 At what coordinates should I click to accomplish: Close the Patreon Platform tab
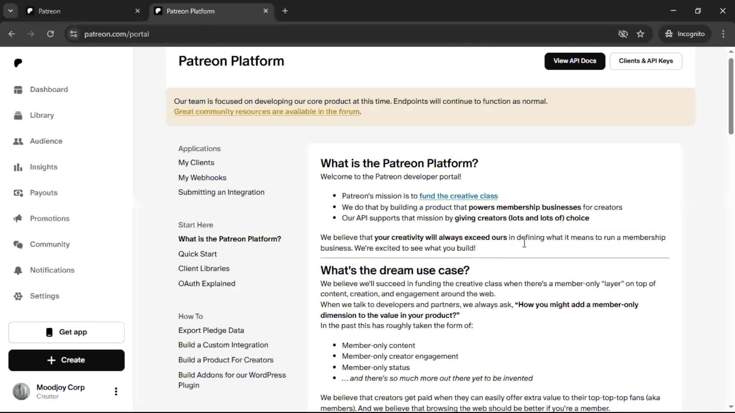[266, 11]
